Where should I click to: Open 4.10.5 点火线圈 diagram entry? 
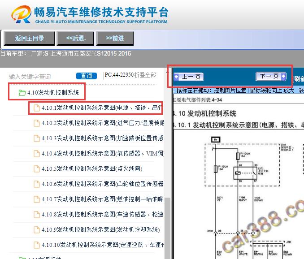click(92, 168)
